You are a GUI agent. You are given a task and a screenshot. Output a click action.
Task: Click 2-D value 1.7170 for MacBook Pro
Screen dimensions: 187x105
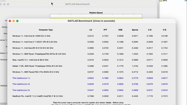pyautogui.click(x=150, y=96)
